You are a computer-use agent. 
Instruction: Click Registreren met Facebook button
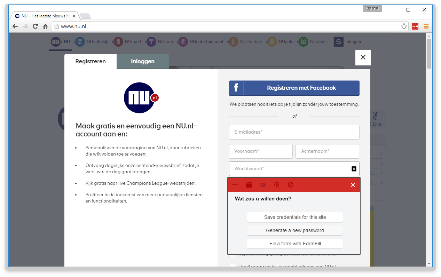click(x=294, y=88)
